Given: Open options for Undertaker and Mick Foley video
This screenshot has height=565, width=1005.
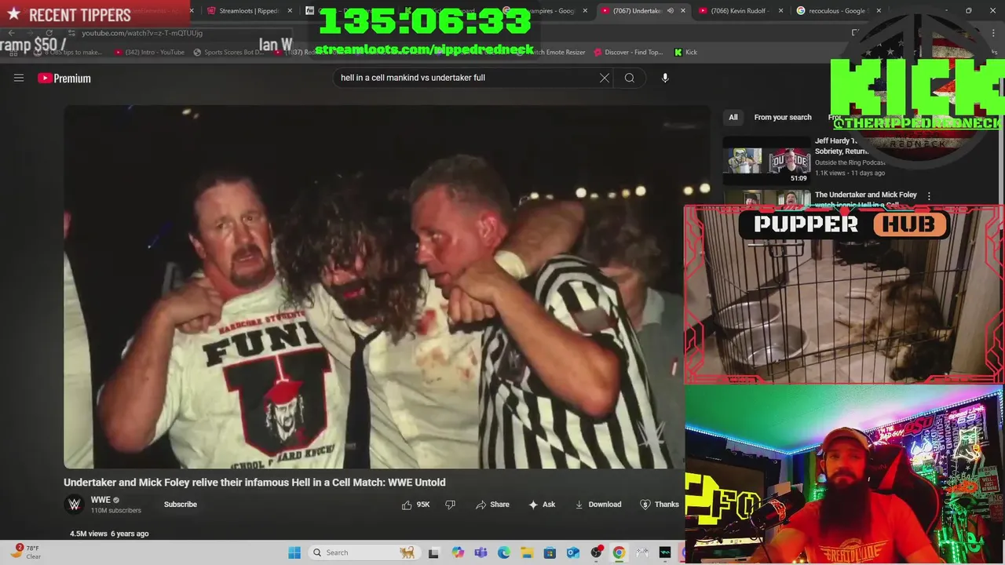Looking at the screenshot, I should [929, 196].
